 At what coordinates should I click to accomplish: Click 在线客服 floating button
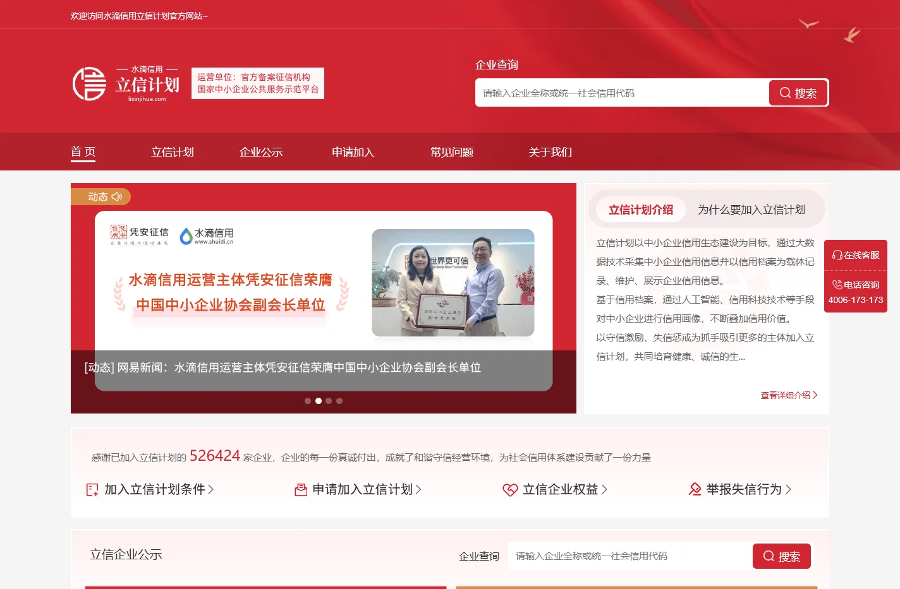[856, 255]
